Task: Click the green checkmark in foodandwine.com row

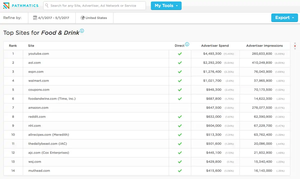Action: click(x=180, y=99)
